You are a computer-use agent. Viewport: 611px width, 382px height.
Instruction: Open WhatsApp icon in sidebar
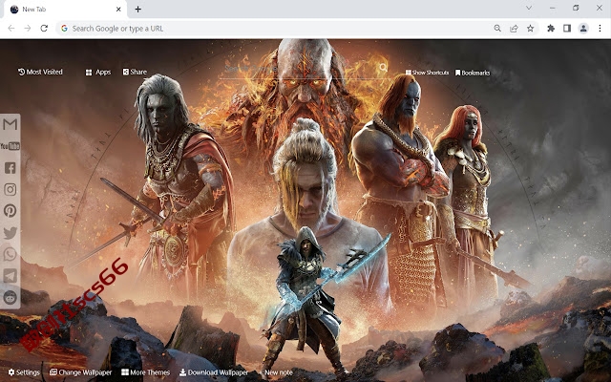click(11, 254)
